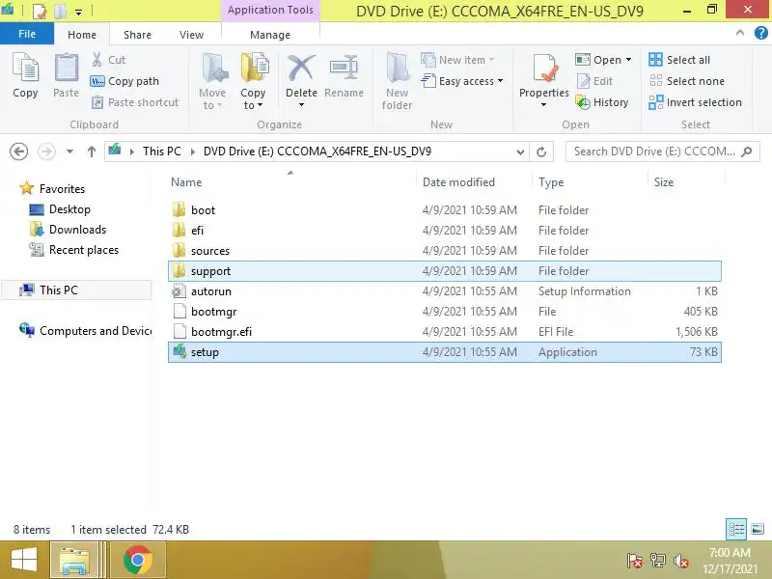Click Select all in the ribbon
772x579 pixels.
(x=679, y=60)
